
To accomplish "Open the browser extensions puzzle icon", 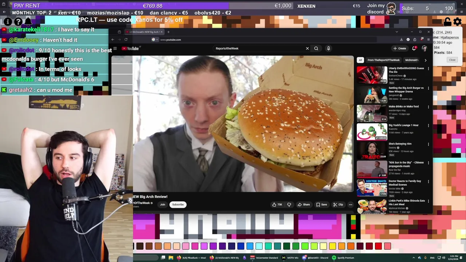I will pos(415,40).
